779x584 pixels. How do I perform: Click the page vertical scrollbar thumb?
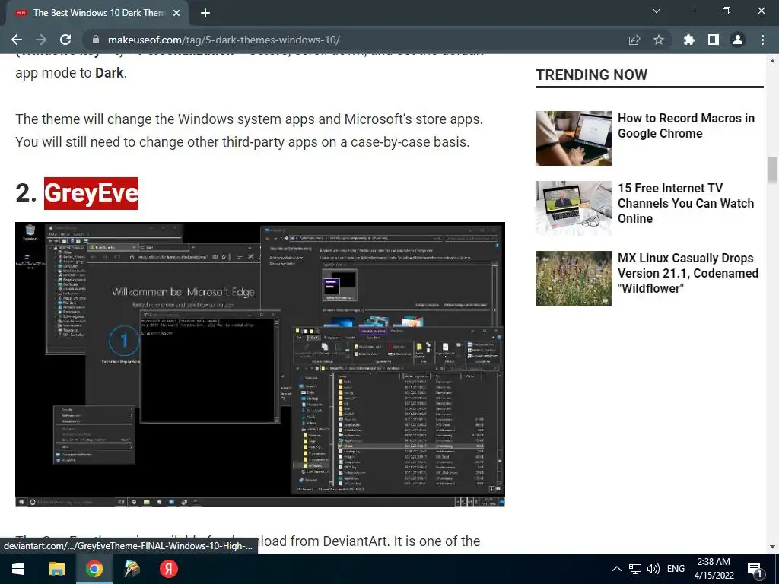point(772,170)
